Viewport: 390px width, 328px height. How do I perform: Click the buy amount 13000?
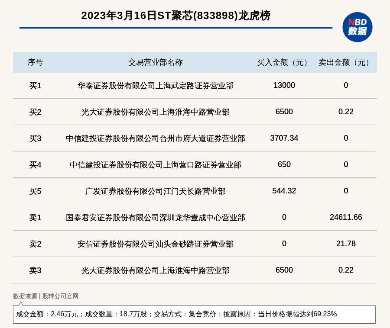[x=284, y=85]
